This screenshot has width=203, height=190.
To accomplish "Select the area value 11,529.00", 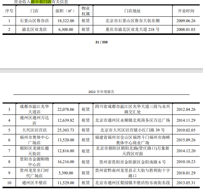I will coord(66,183).
